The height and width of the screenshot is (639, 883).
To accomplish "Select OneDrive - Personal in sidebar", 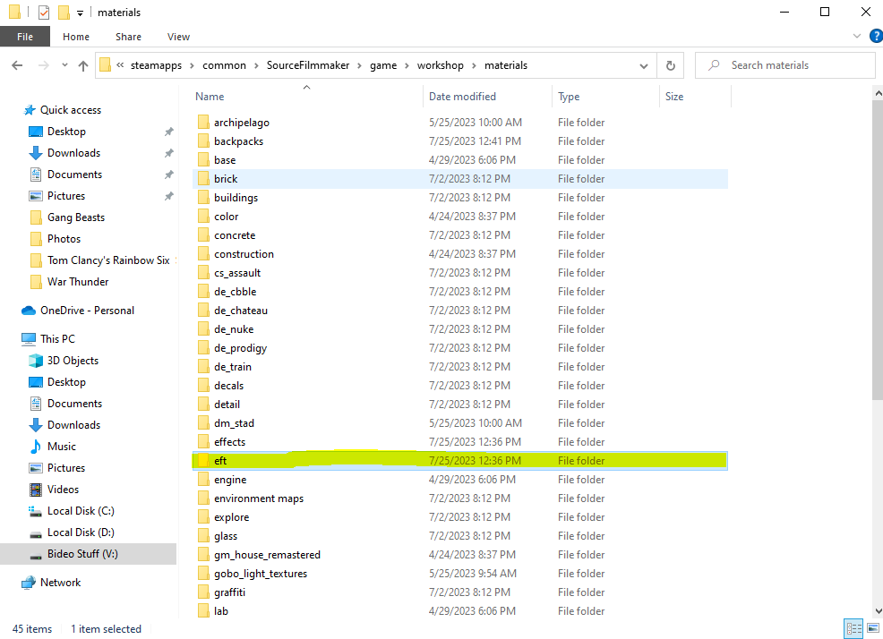I will 87,311.
